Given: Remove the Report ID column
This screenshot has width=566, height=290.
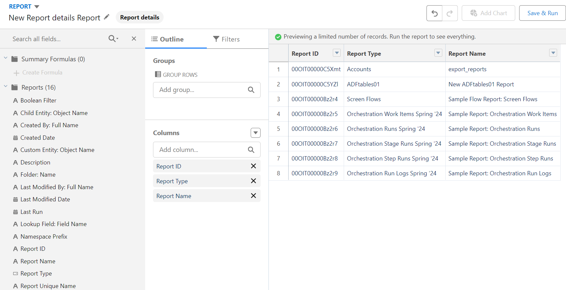Looking at the screenshot, I should (253, 166).
